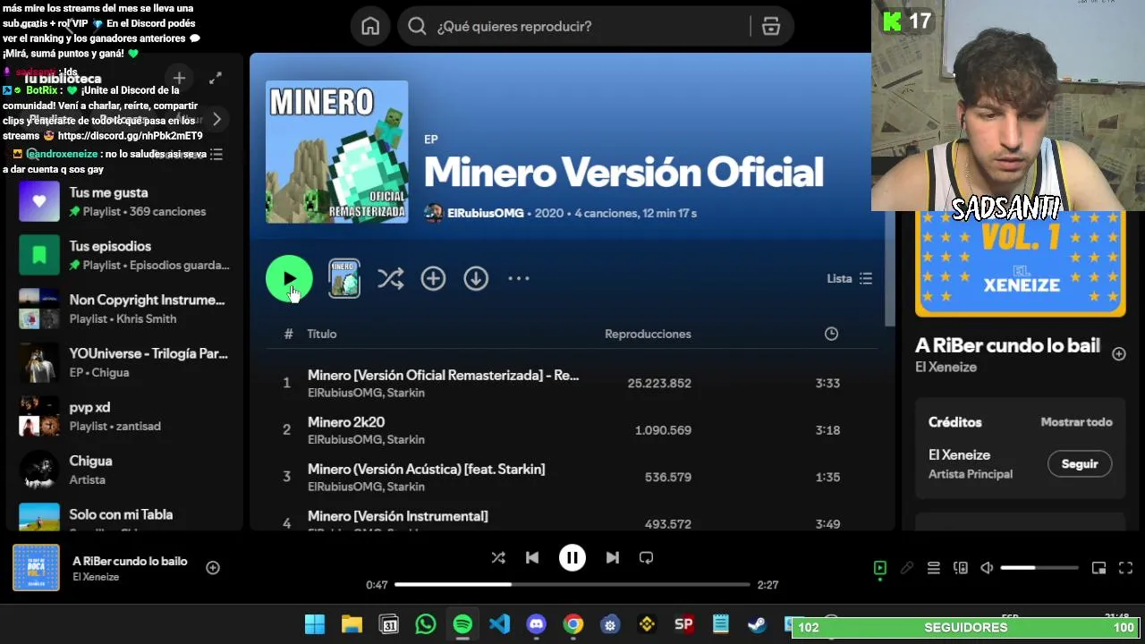Open the Lista view dropdown

point(849,279)
